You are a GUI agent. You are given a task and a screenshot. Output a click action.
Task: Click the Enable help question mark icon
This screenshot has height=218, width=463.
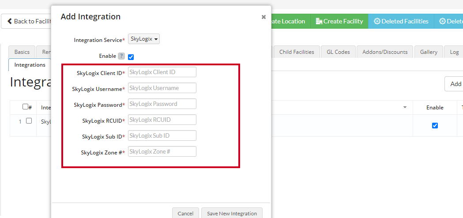pos(121,56)
